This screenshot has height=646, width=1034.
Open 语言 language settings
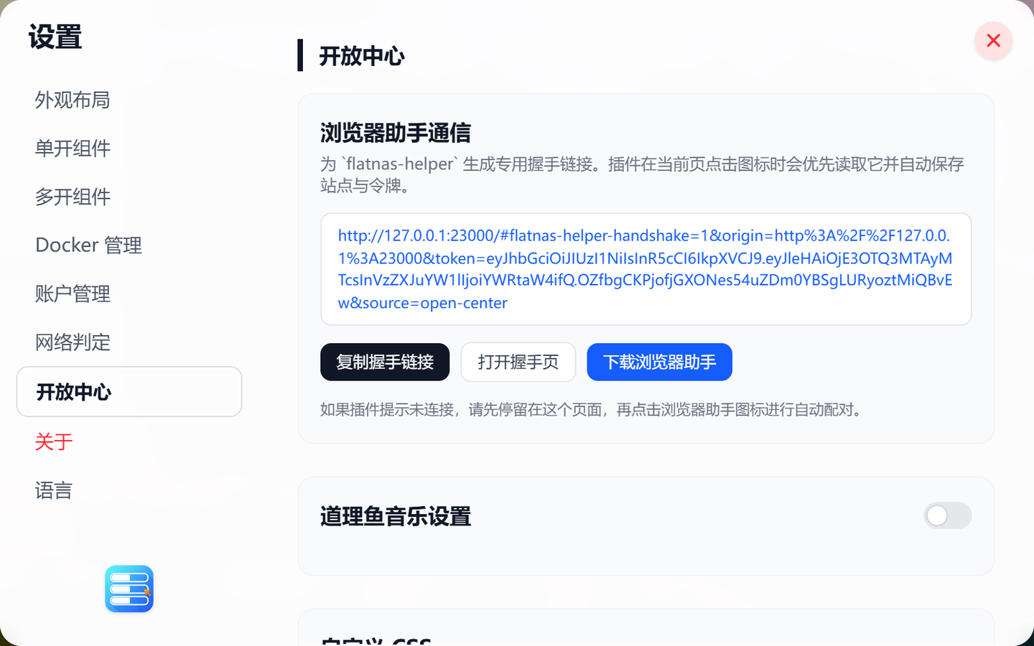(54, 490)
